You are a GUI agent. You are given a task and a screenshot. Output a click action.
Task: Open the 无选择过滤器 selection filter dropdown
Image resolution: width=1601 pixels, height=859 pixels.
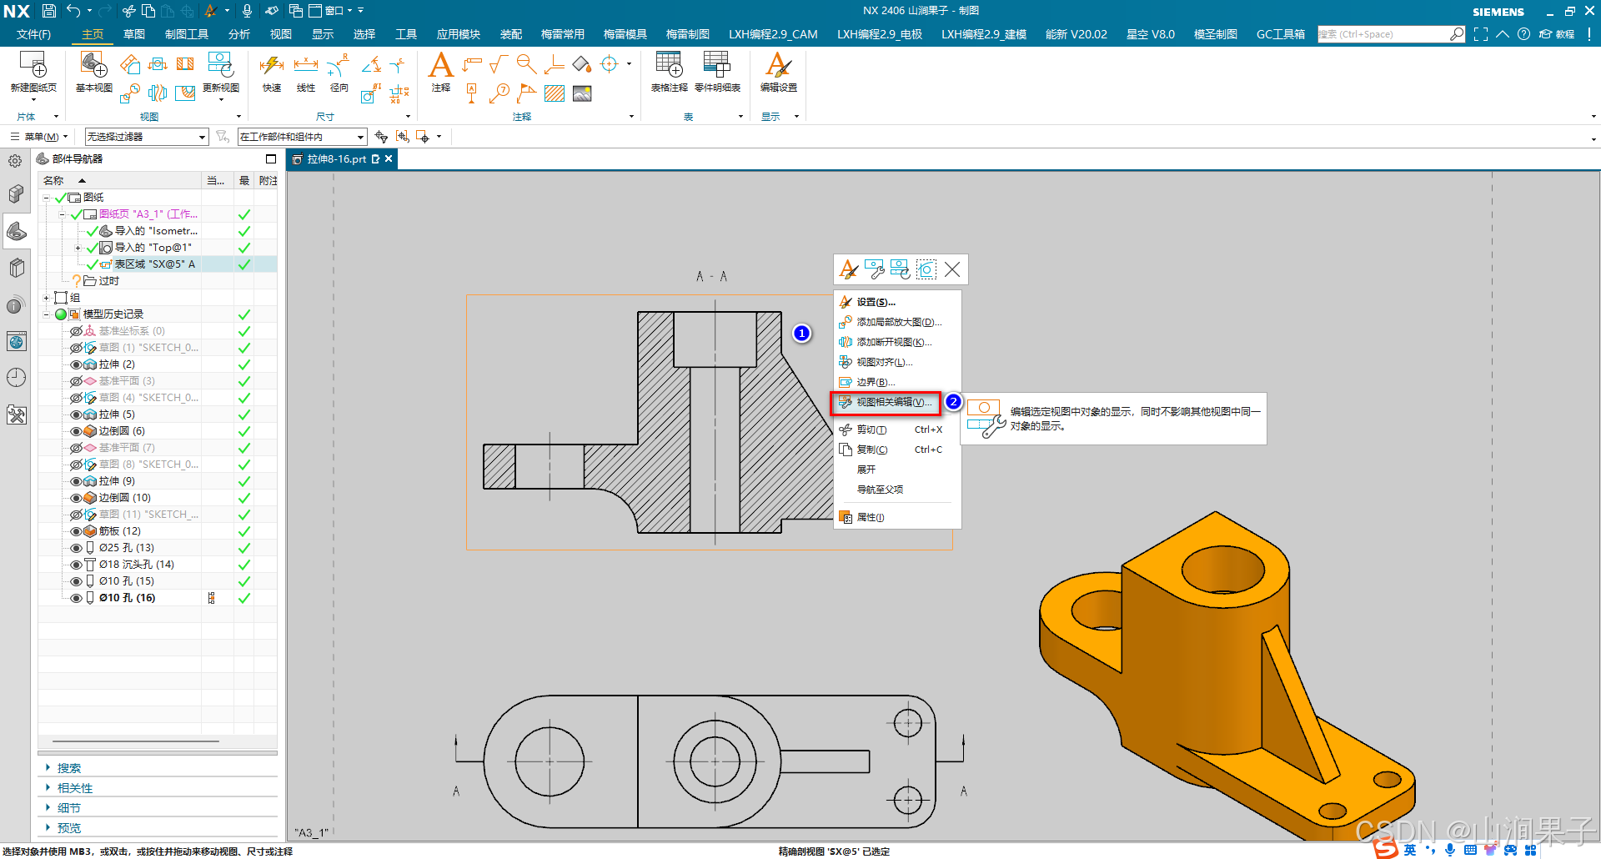coord(146,137)
